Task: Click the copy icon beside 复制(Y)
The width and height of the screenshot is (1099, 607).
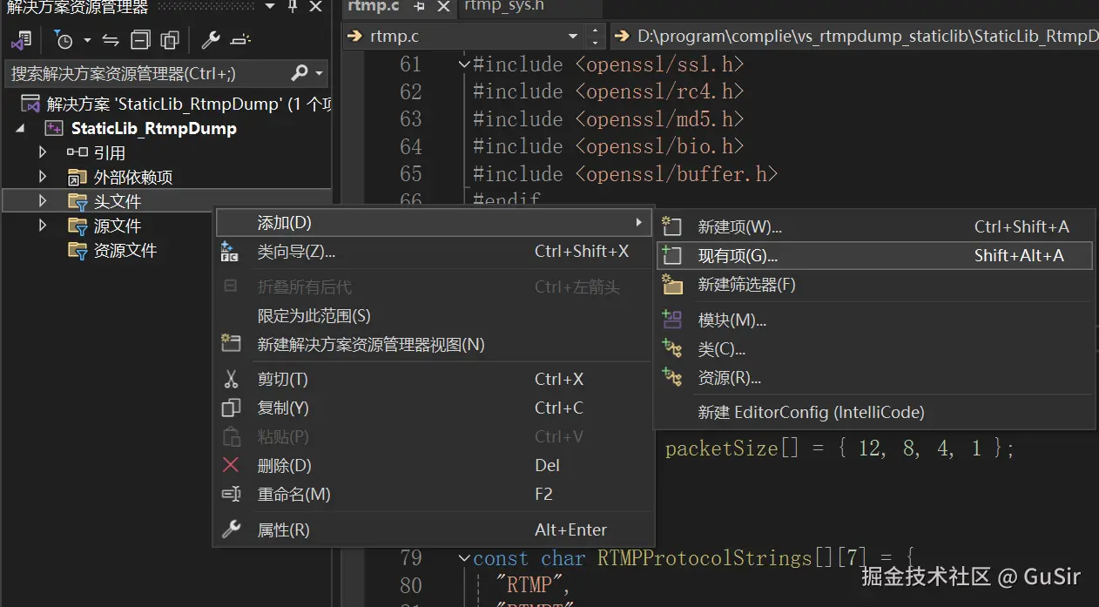Action: (231, 408)
